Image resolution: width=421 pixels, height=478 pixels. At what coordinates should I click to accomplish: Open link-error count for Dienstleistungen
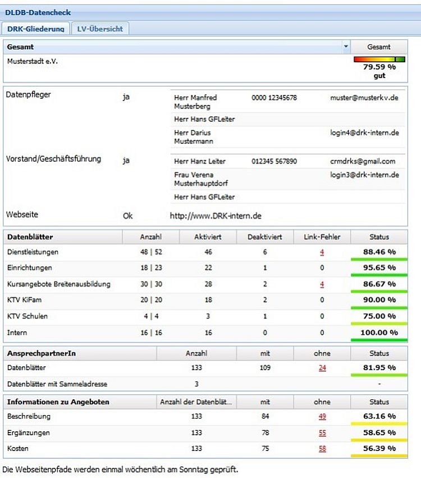tap(322, 252)
